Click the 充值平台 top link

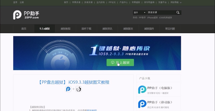tap(162, 2)
